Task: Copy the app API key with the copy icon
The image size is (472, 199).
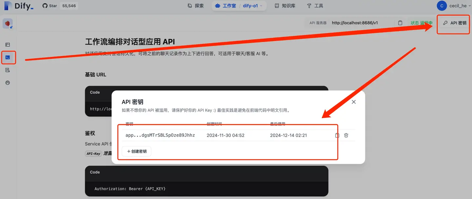Action: (x=337, y=135)
